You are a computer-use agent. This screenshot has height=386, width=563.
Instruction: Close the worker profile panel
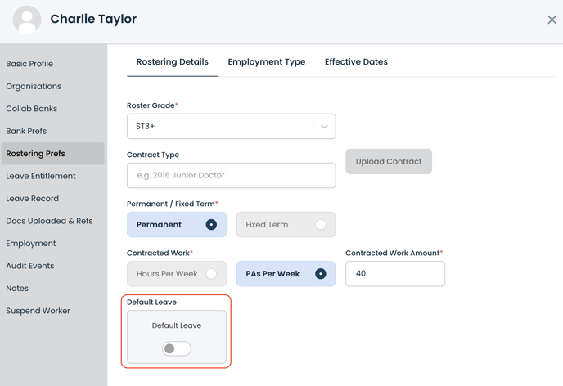(x=552, y=20)
